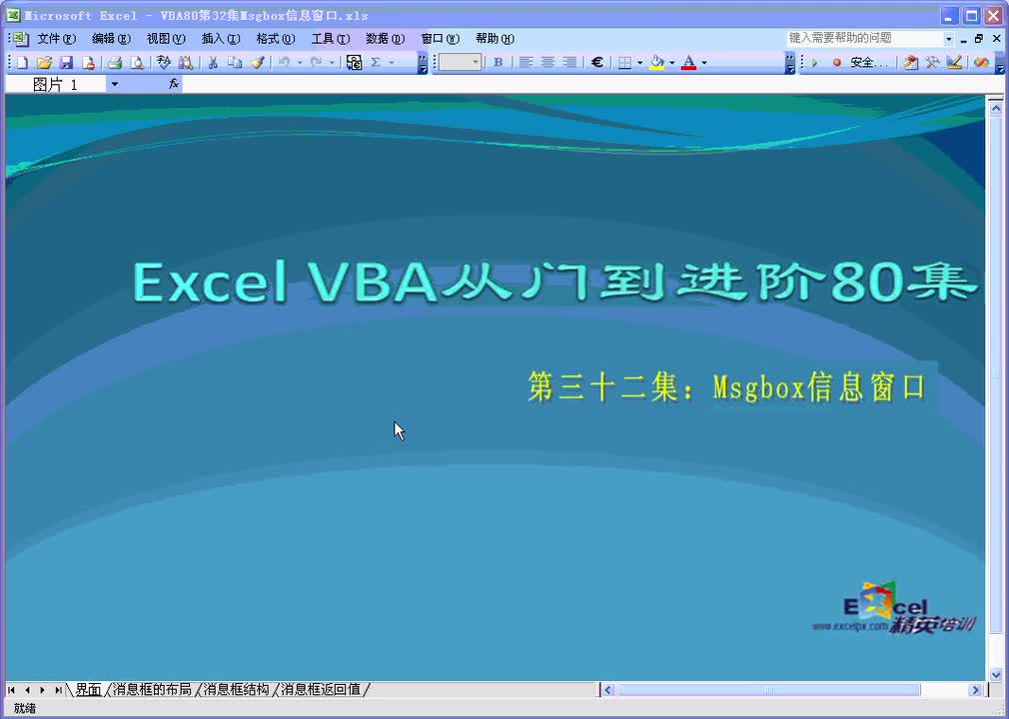Image resolution: width=1009 pixels, height=719 pixels.
Task: Run macro with green play icon
Action: tap(814, 62)
